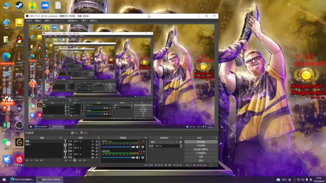Open the 工具(T) menu in OBS
The width and height of the screenshot is (326, 183).
pyautogui.click(x=84, y=21)
